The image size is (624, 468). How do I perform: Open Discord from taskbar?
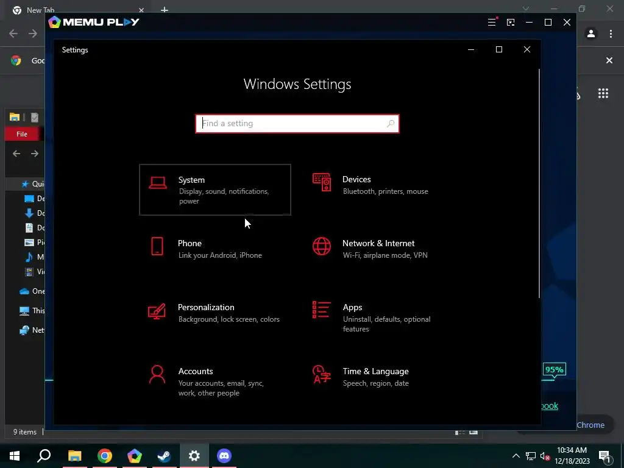point(224,456)
